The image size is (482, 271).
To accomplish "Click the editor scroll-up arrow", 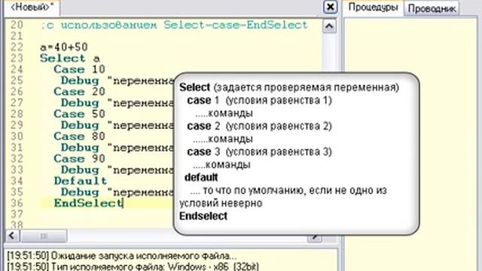I will tap(329, 26).
